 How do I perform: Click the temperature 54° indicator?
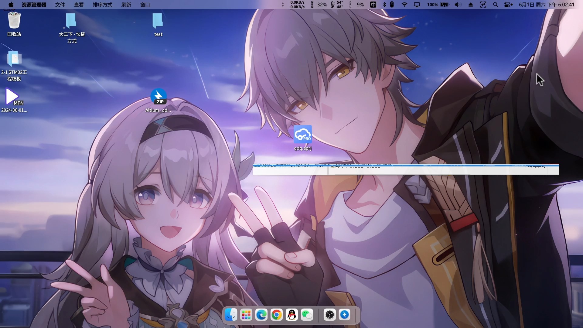pos(337,5)
